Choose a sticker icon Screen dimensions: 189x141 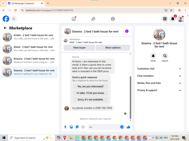pos(77,127)
